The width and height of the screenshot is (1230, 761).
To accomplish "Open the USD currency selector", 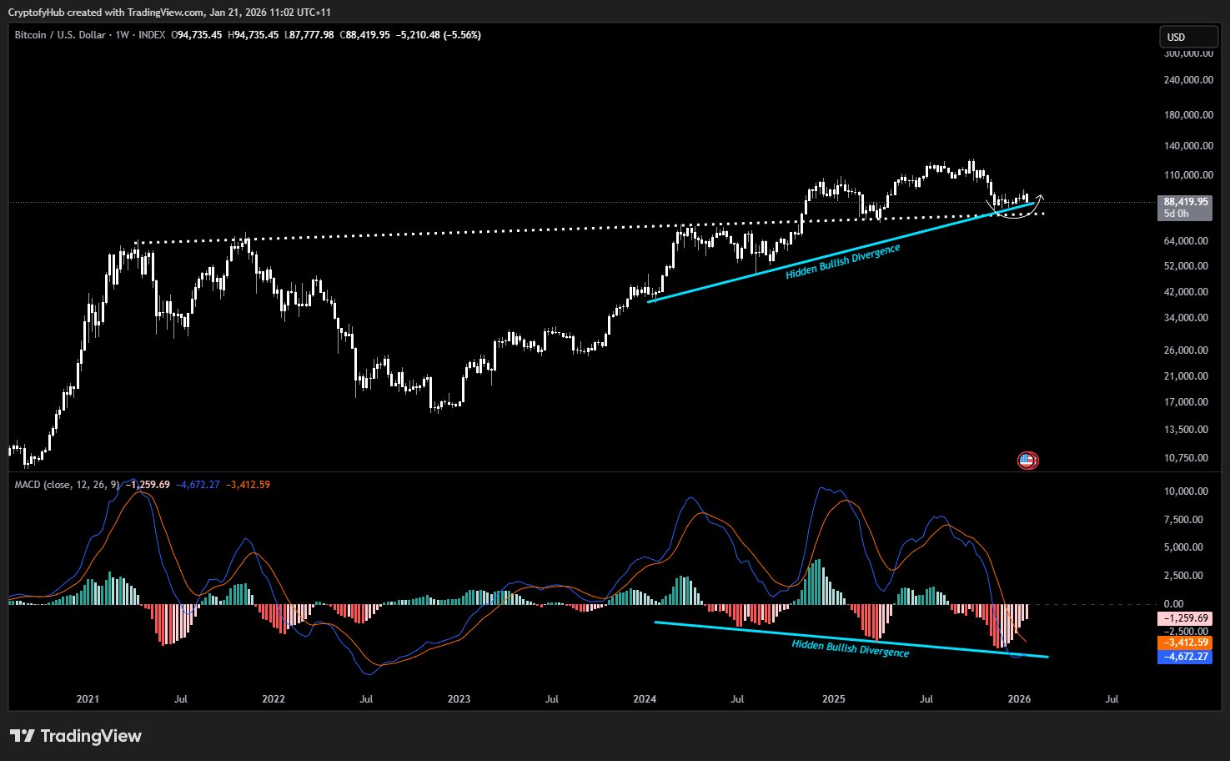I will coord(1187,37).
